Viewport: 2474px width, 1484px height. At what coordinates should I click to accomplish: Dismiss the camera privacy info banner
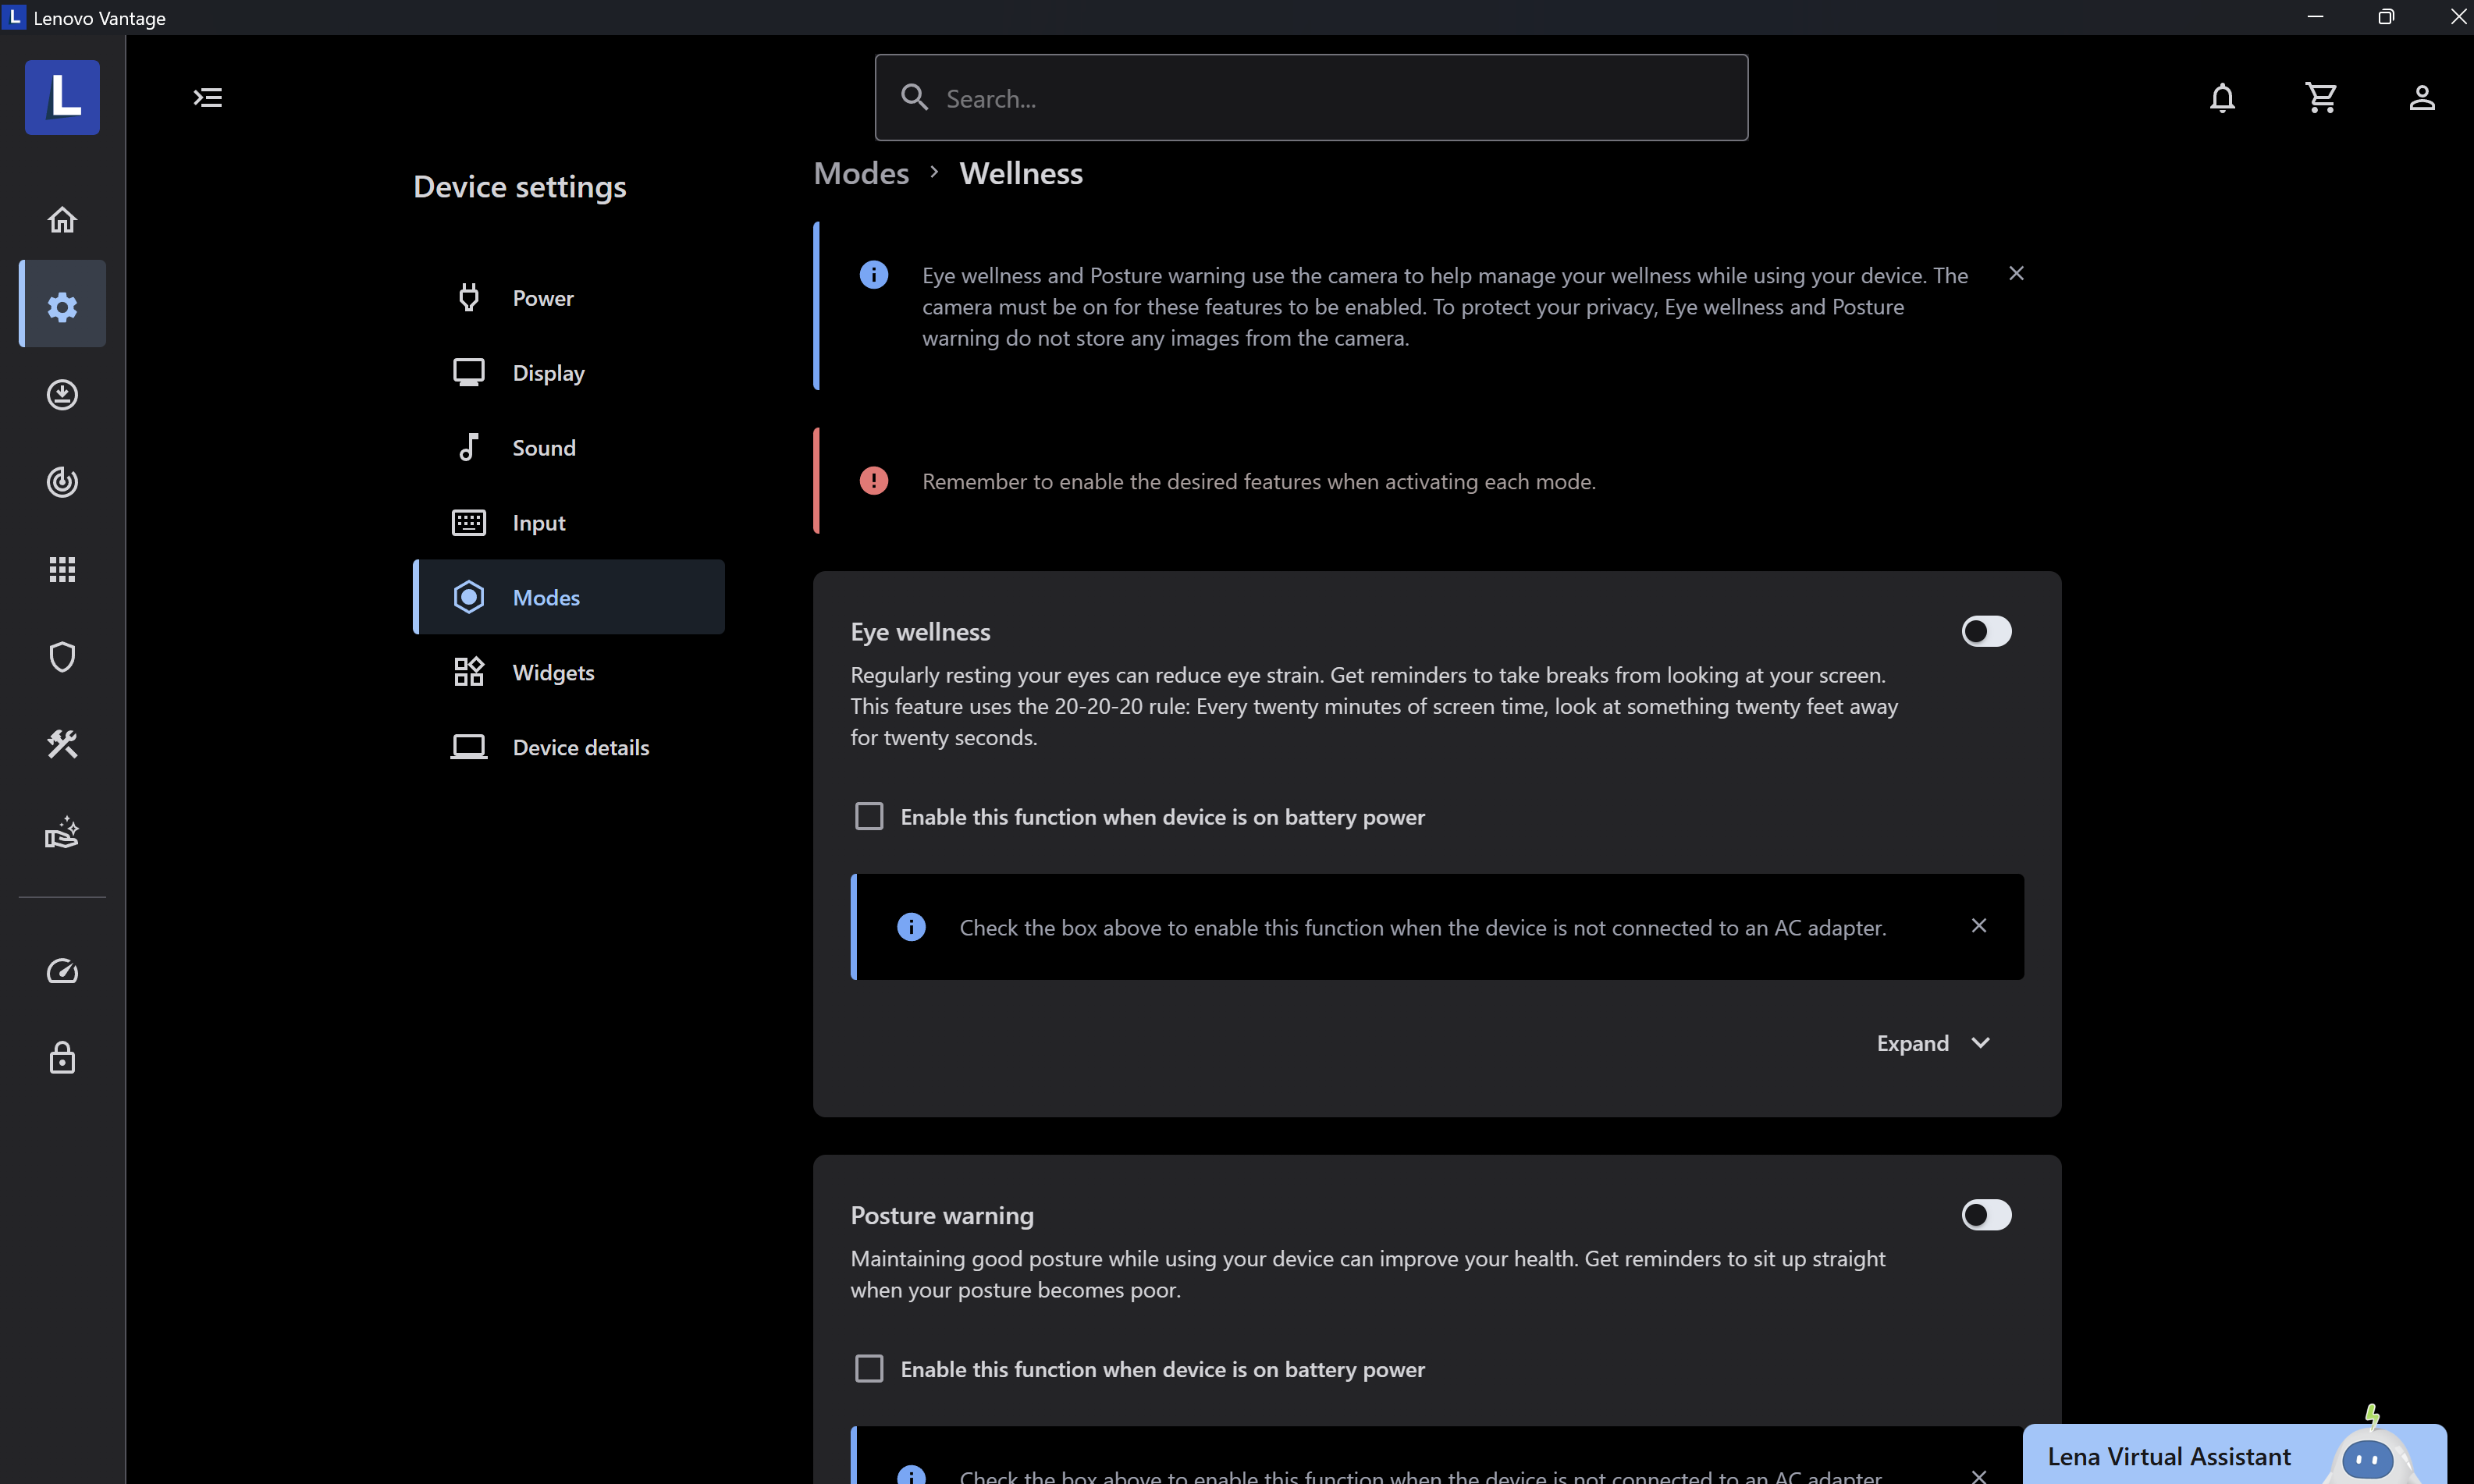click(2016, 273)
